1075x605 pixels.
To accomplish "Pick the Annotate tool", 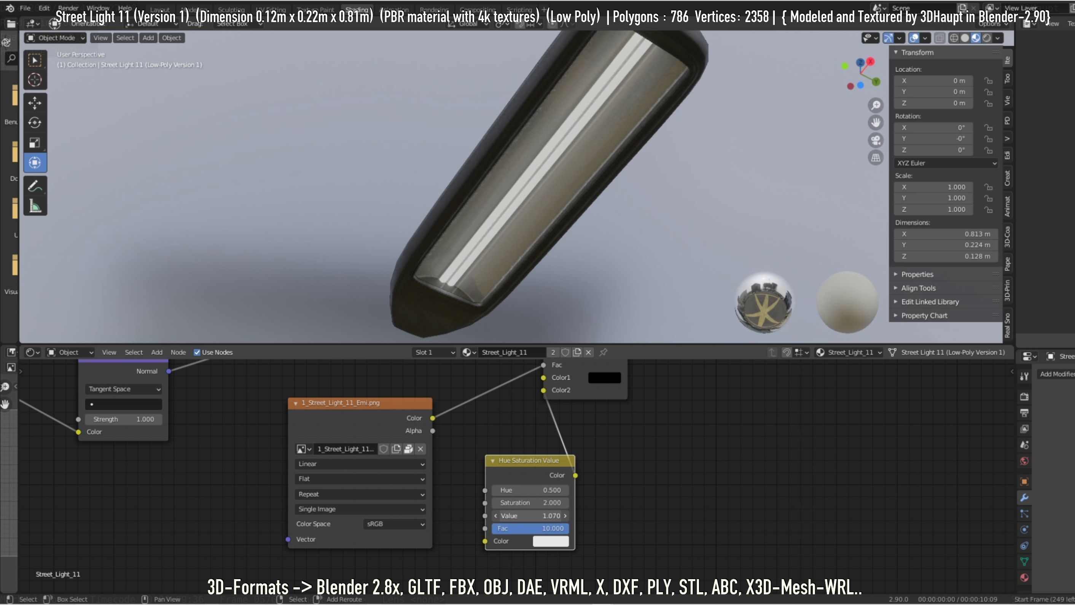I will (35, 186).
